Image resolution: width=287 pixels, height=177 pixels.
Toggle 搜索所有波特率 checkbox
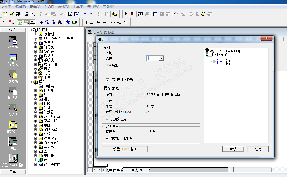107,138
